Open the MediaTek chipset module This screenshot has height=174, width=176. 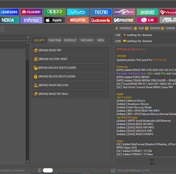pos(78,20)
